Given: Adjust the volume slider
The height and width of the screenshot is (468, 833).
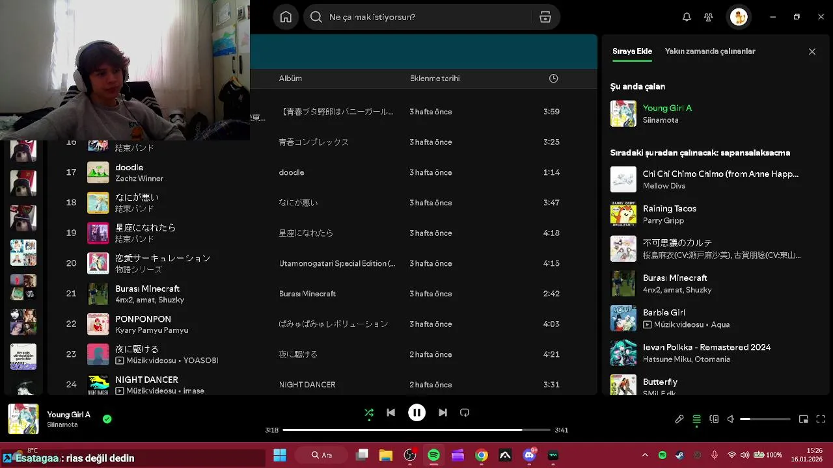Looking at the screenshot, I should coord(765,419).
